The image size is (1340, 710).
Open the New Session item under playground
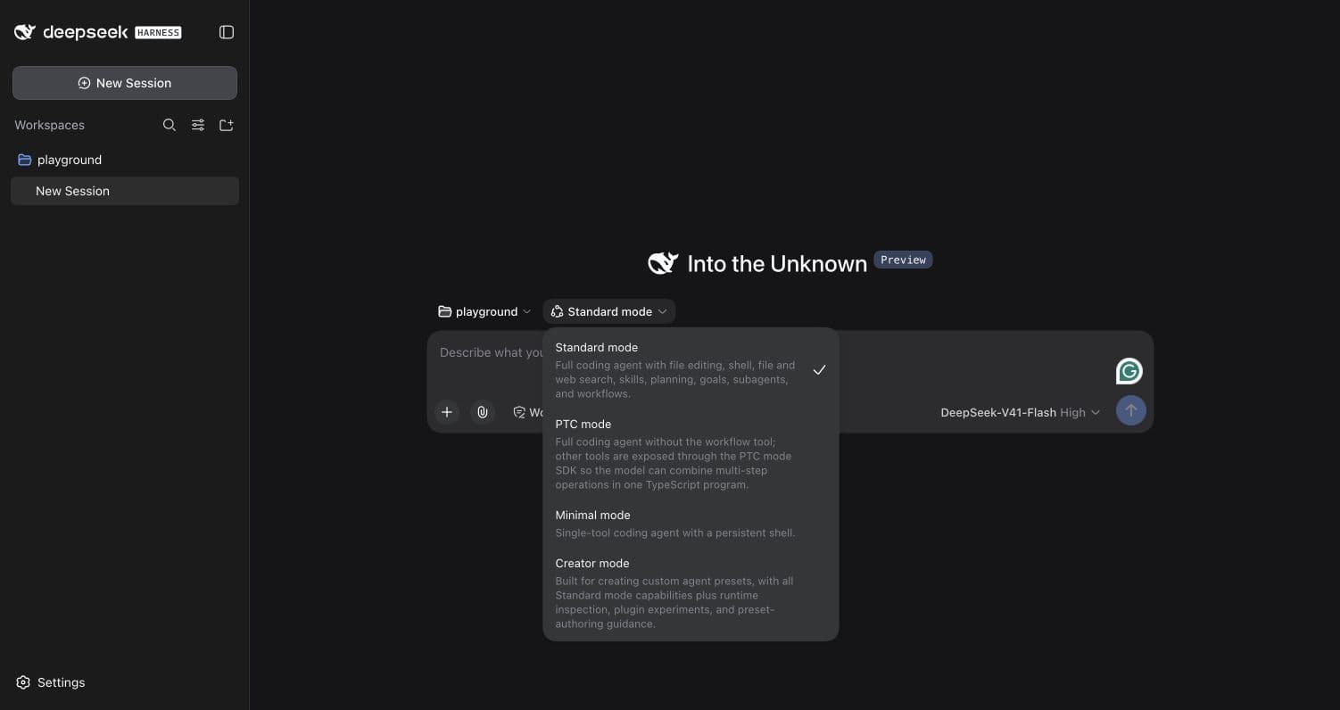[x=125, y=191]
